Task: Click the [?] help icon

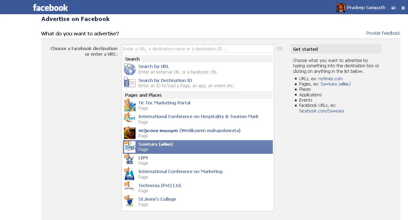Action: point(279,49)
